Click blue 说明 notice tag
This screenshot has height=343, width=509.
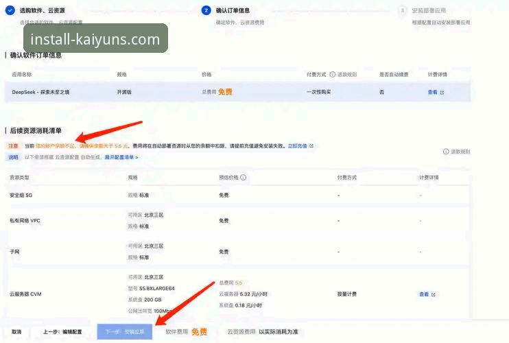pos(13,157)
